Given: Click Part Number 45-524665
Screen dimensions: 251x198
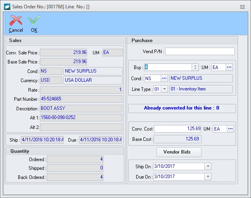Looking at the screenshot, I should click(81, 99).
